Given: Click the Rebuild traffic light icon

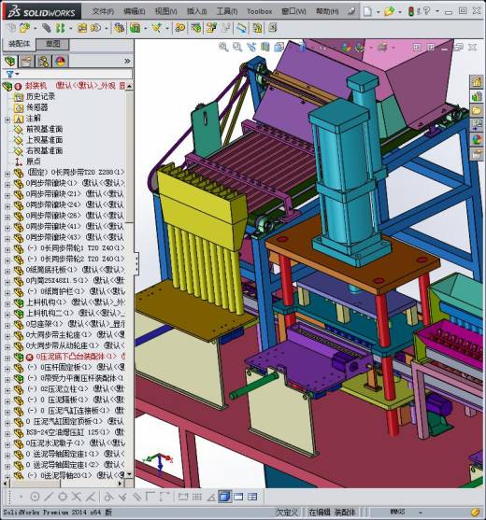Looking at the screenshot, I should pos(410,11).
